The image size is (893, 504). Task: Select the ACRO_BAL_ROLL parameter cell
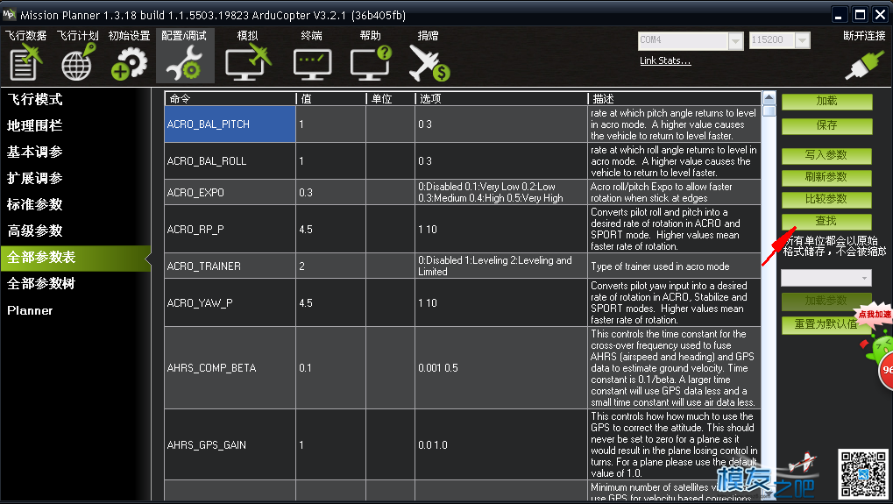(x=230, y=161)
